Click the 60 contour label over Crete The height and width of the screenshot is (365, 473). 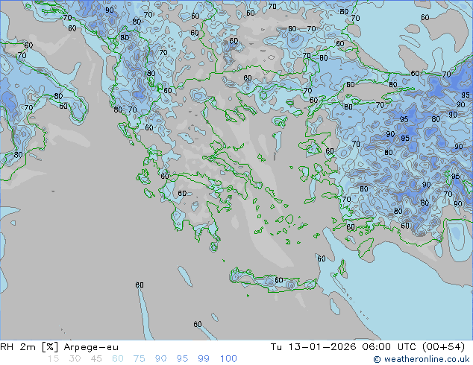click(279, 280)
